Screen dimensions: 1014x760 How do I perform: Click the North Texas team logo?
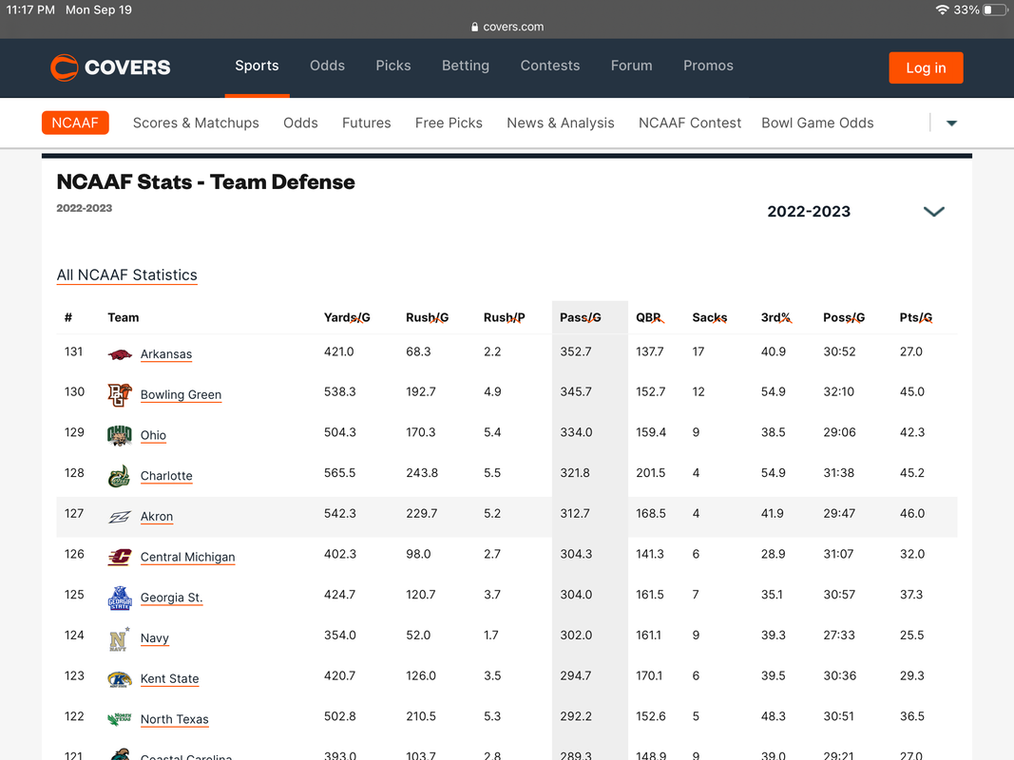pos(120,719)
